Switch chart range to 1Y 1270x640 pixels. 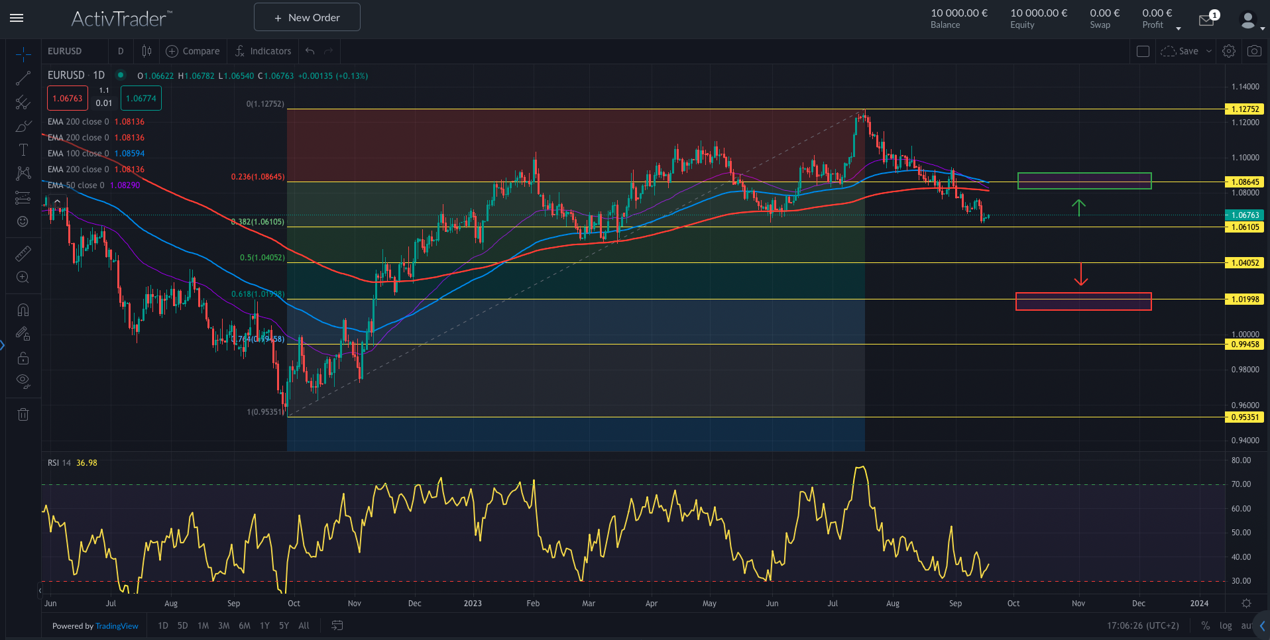coord(264,625)
